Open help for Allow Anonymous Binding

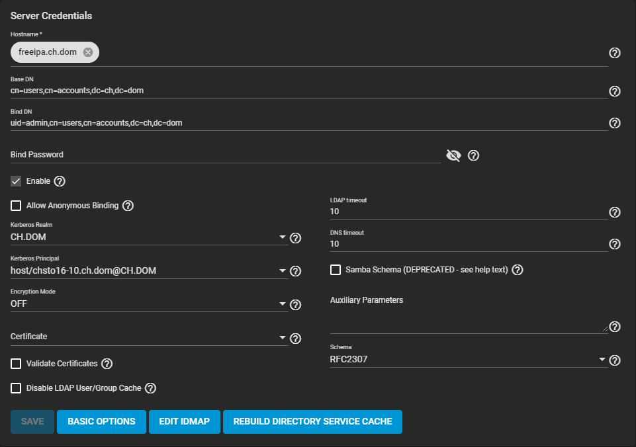coord(128,206)
